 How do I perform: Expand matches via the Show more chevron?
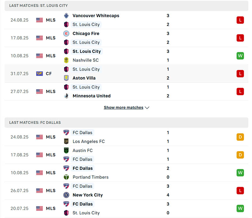click(147, 107)
